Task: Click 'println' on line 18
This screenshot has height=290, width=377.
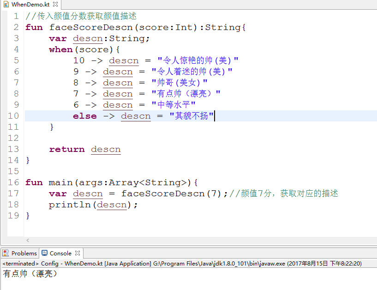Action: point(70,205)
